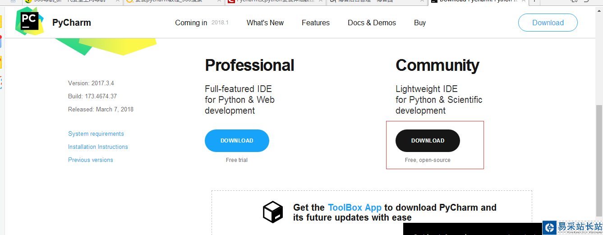
Task: Click the PyCharm product name text
Action: click(72, 23)
